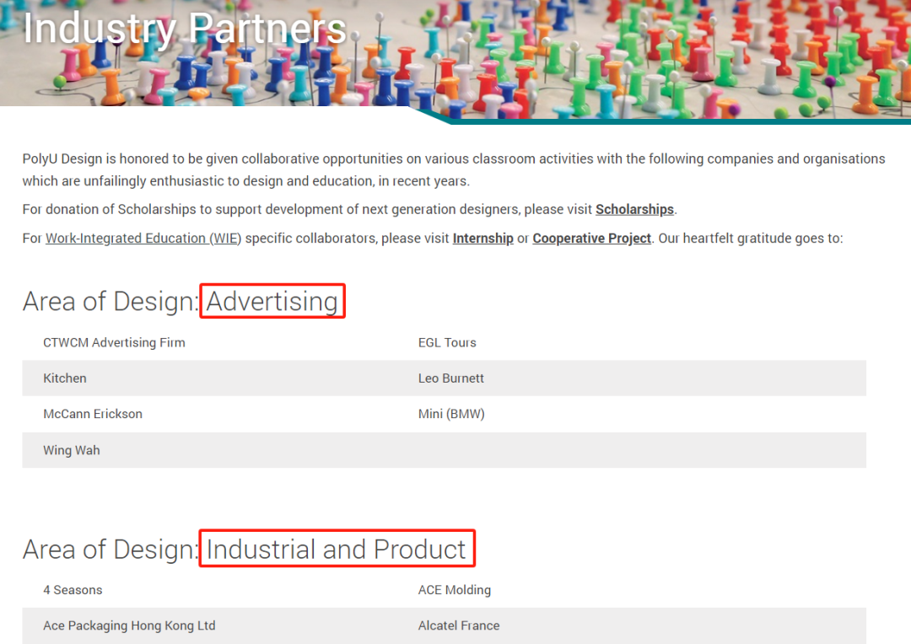This screenshot has width=911, height=644.
Task: Select the Alcatel France entry
Action: [458, 625]
